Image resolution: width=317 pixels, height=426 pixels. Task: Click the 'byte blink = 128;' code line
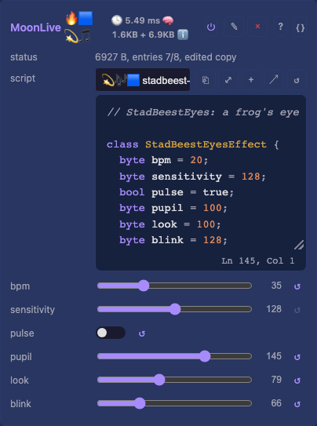(173, 240)
